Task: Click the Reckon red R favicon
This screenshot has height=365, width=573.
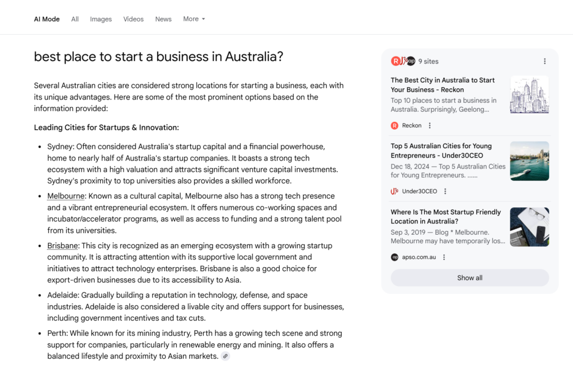Action: click(x=394, y=126)
